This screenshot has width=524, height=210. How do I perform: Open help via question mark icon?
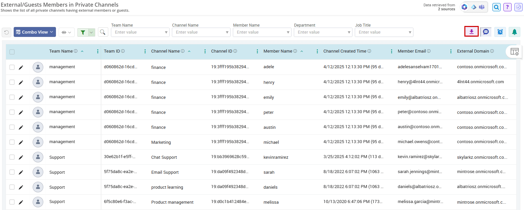pos(507,7)
